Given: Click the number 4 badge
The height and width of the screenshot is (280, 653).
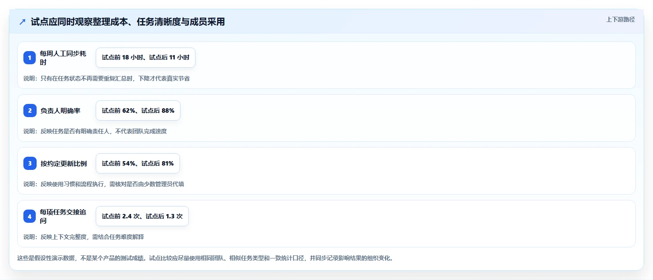Looking at the screenshot, I should point(30,216).
